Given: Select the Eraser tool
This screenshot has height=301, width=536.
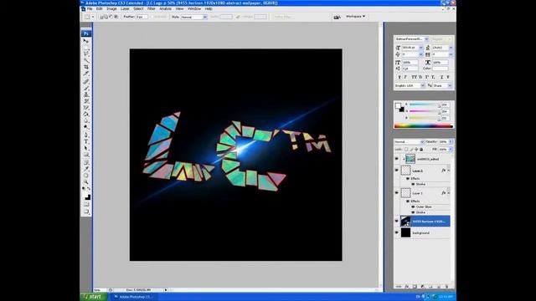Looking at the screenshot, I should click(x=86, y=108).
